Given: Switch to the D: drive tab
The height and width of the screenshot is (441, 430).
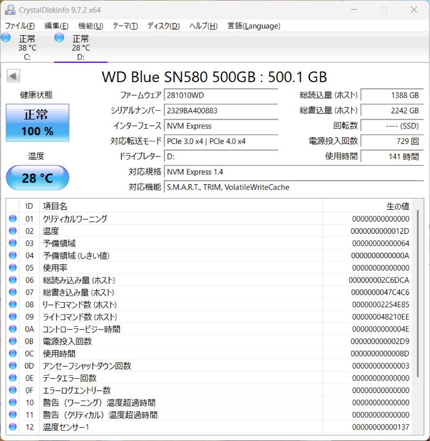Looking at the screenshot, I should pos(80,47).
